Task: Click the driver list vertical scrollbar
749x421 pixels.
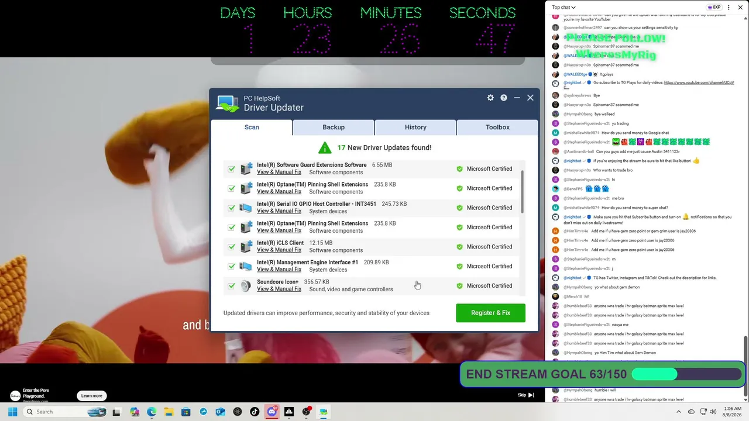Action: (x=521, y=192)
